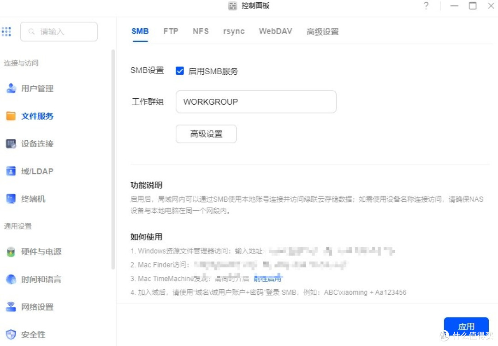The height and width of the screenshot is (346, 498).
Task: Select 网络设置 in the sidebar
Action: pyautogui.click(x=37, y=307)
